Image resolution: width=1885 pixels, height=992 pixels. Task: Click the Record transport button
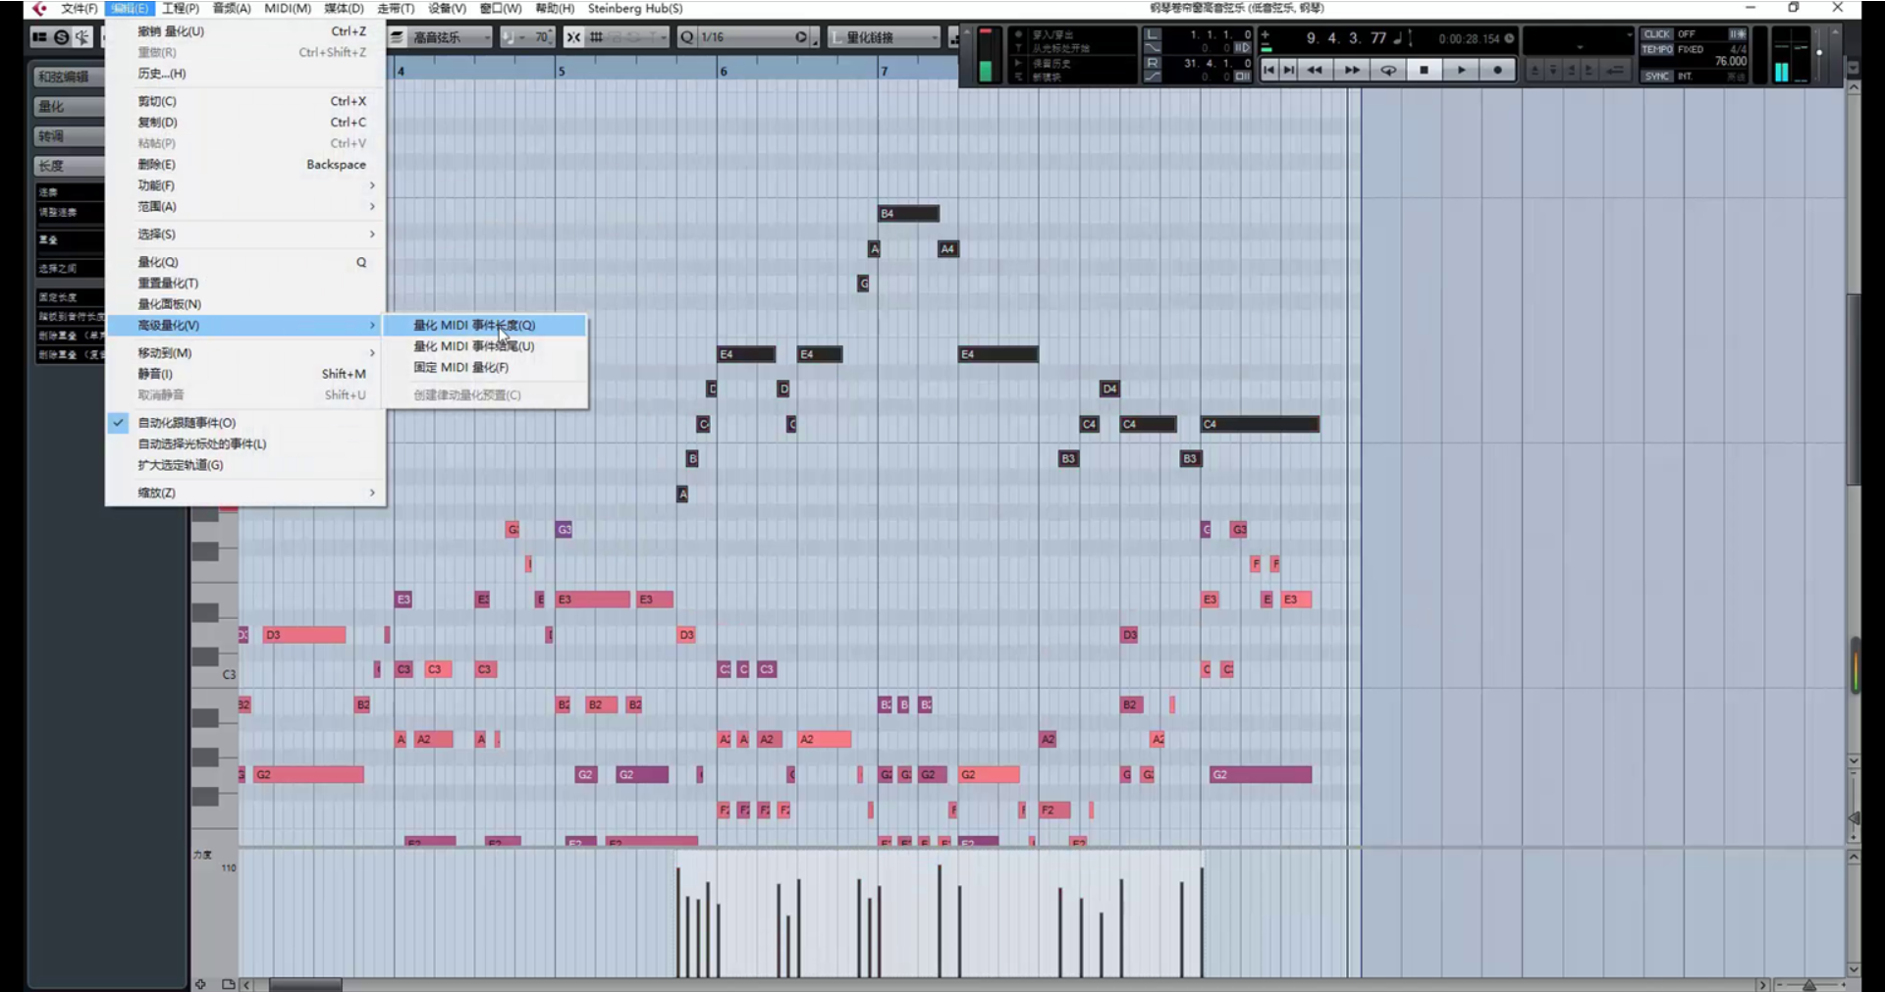click(x=1497, y=70)
